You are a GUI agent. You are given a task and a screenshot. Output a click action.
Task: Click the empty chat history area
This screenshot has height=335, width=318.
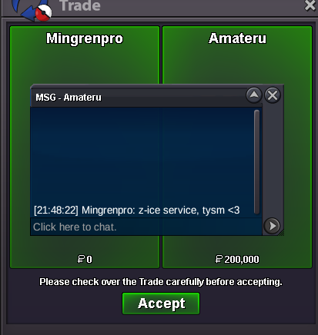coord(142,155)
